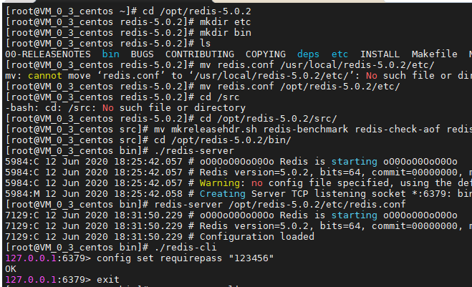
Task: Click blue 'bin' directory in ls output
Action: (111, 54)
